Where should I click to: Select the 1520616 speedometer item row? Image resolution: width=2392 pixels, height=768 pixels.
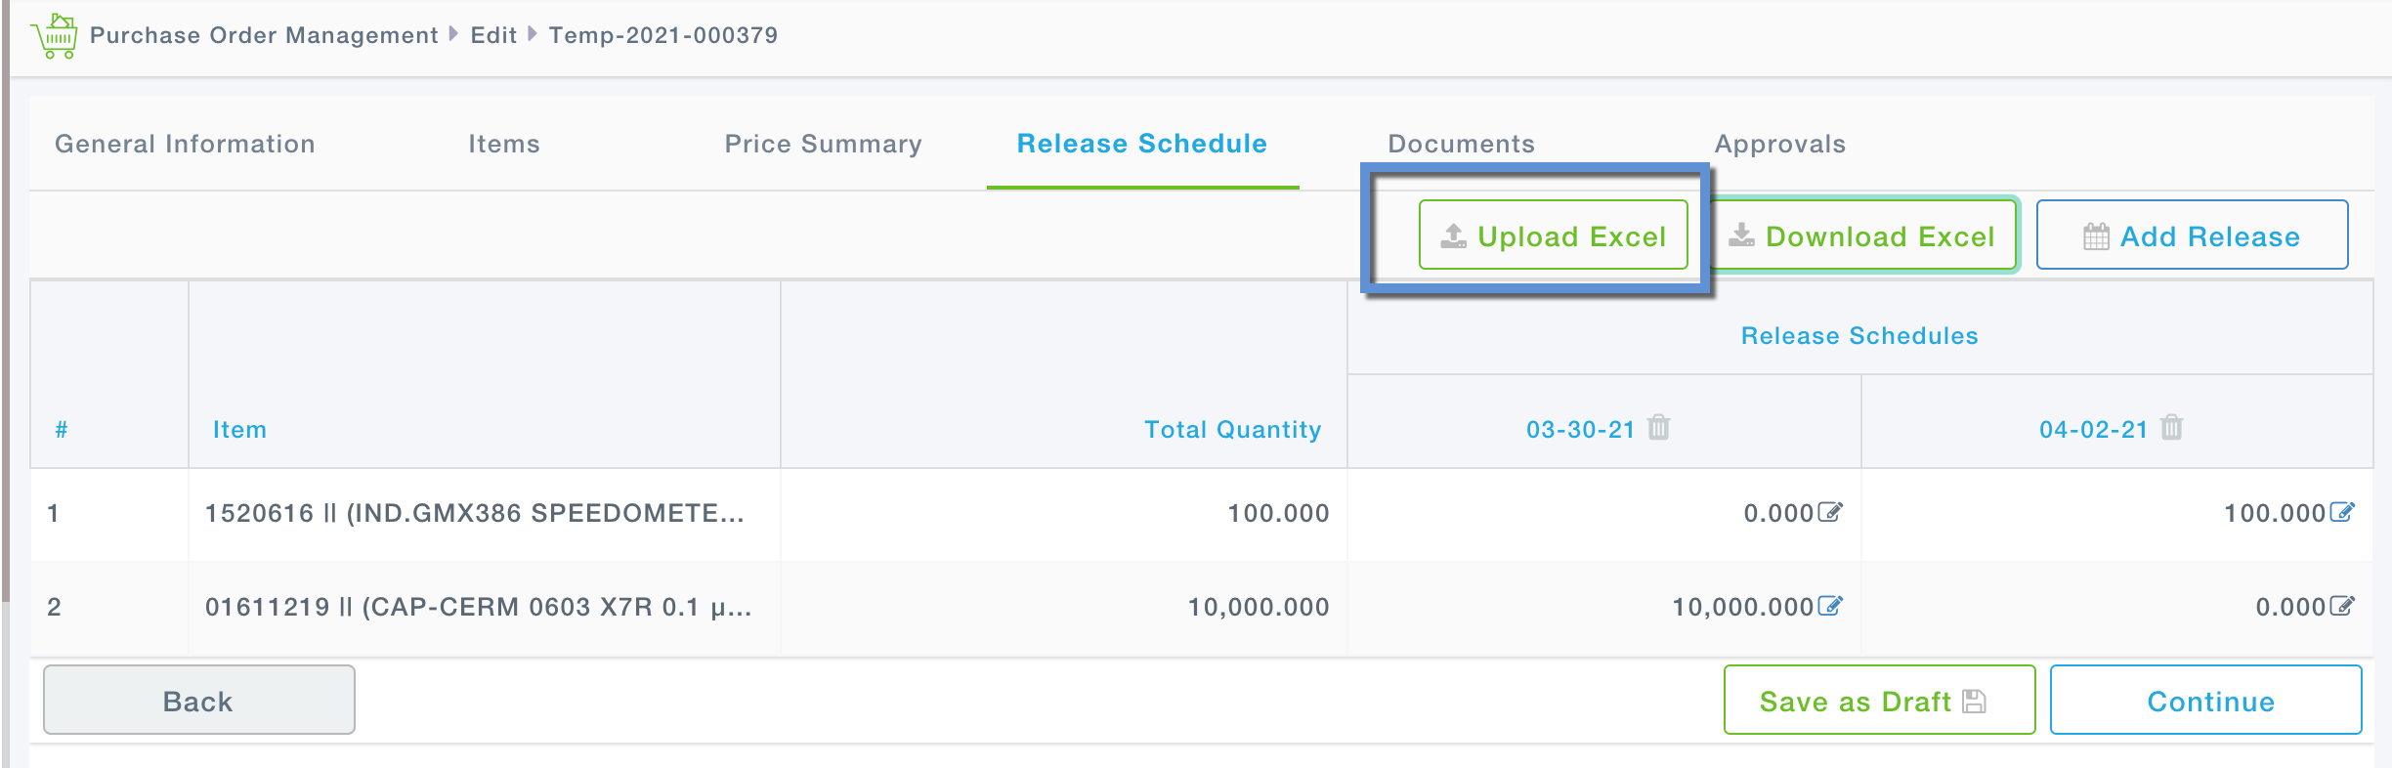(x=474, y=513)
